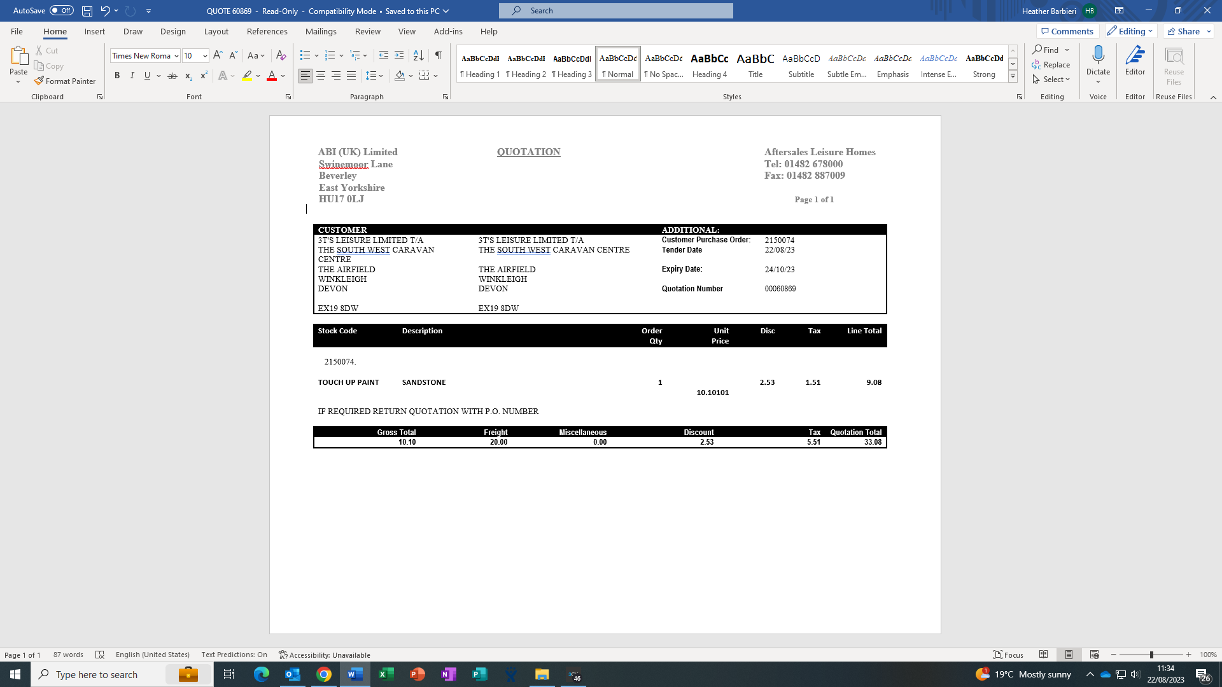
Task: Click Clear All Formatting icon
Action: coord(281,55)
